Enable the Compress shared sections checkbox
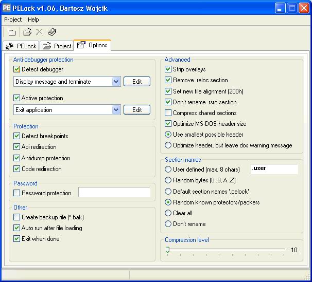312x282 pixels. [x=168, y=113]
